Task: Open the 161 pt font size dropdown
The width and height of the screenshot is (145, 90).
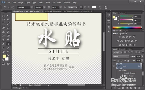Action: [61, 7]
